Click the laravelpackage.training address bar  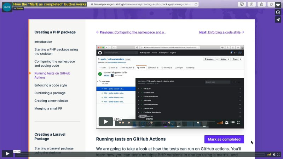143,4
